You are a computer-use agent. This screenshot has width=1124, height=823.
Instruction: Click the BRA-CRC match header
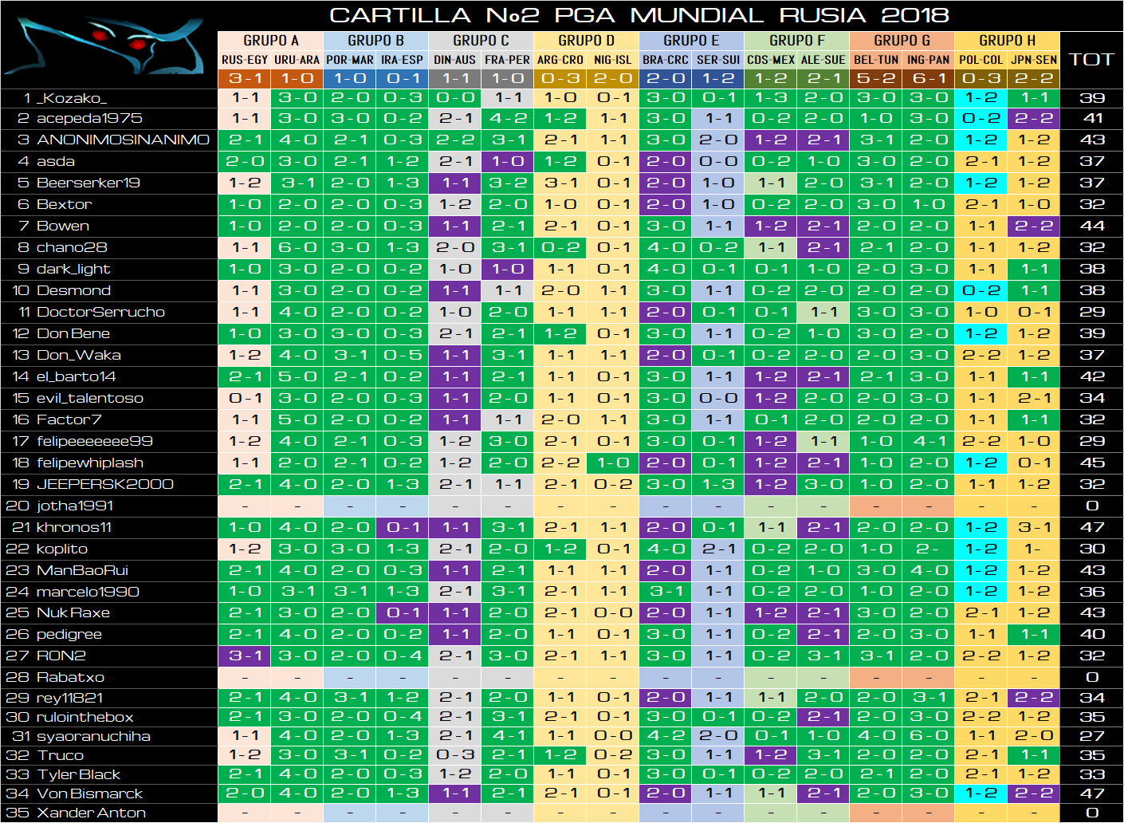(666, 60)
